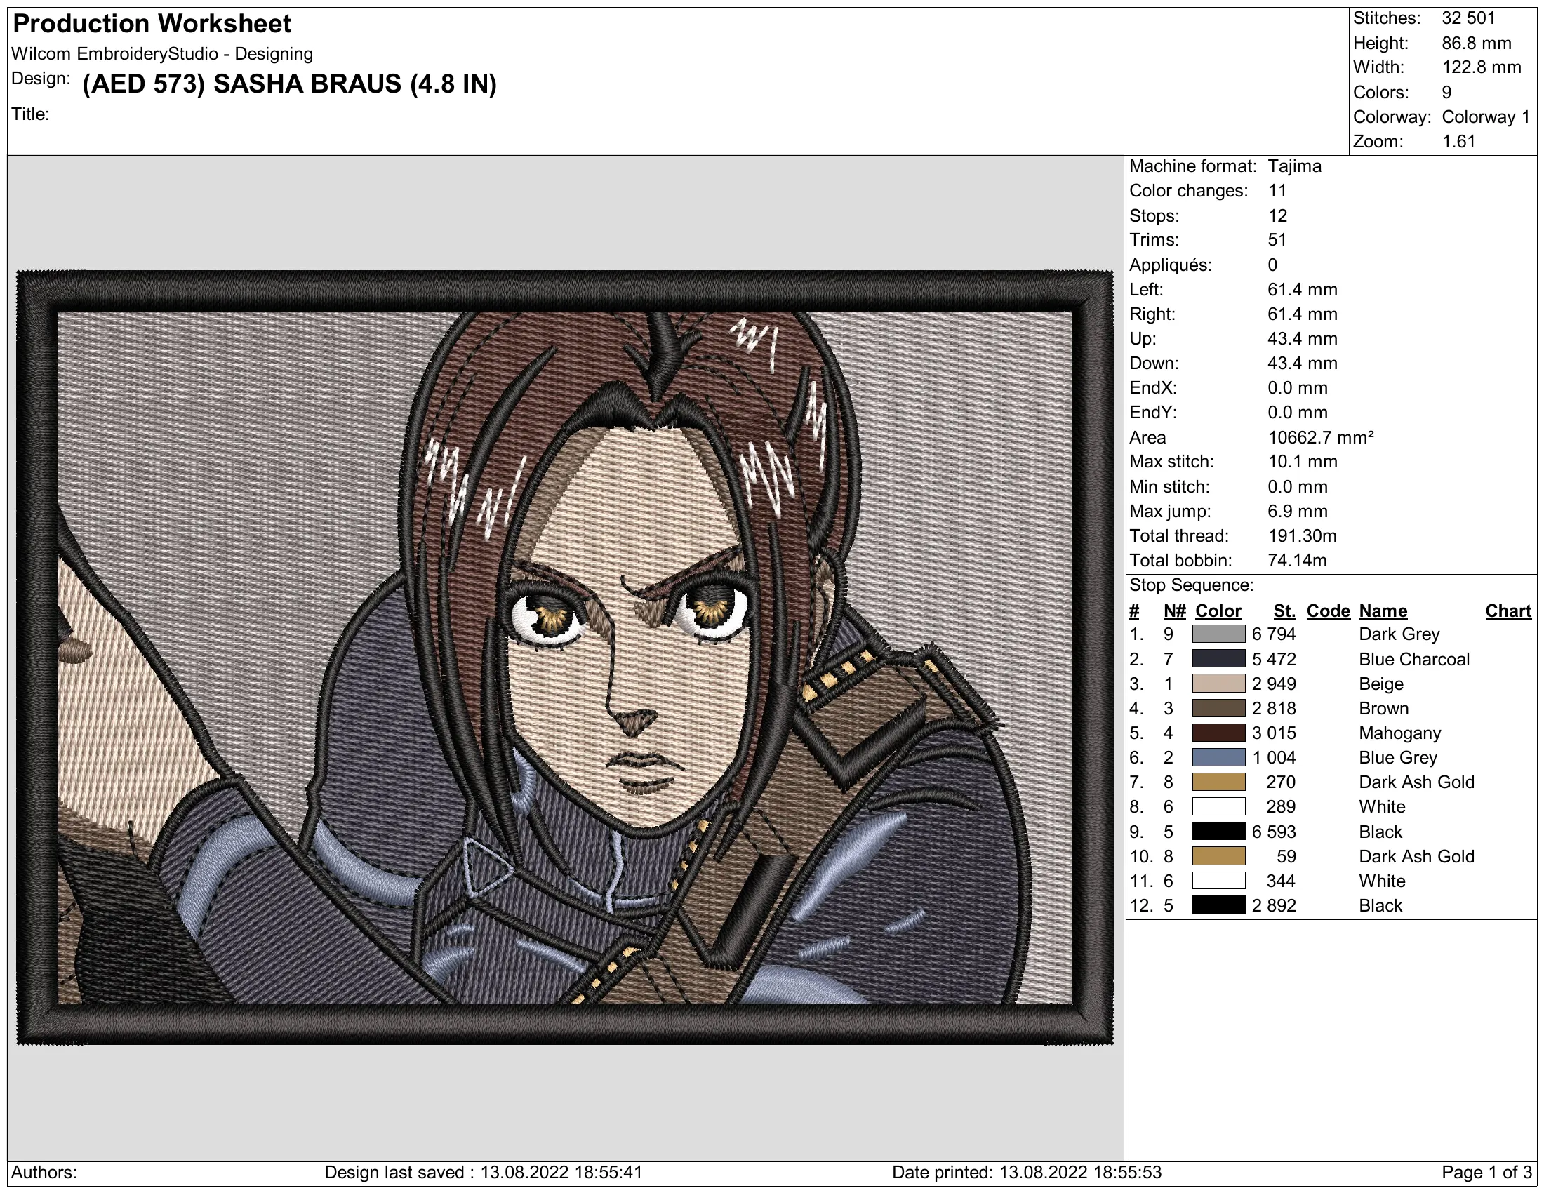Click the White swatch in stop 11
Image resolution: width=1544 pixels, height=1193 pixels.
[x=1218, y=881]
